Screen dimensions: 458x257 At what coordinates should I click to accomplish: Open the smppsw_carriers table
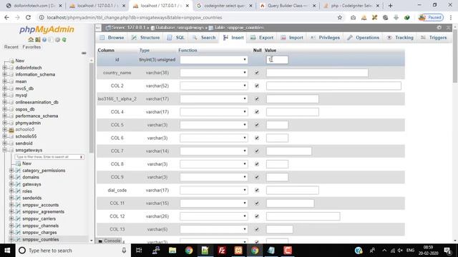click(39, 218)
